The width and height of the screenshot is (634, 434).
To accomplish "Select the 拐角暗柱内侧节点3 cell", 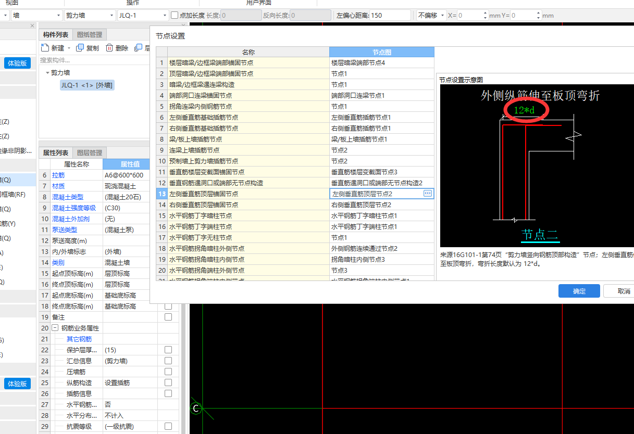I will tap(382, 259).
